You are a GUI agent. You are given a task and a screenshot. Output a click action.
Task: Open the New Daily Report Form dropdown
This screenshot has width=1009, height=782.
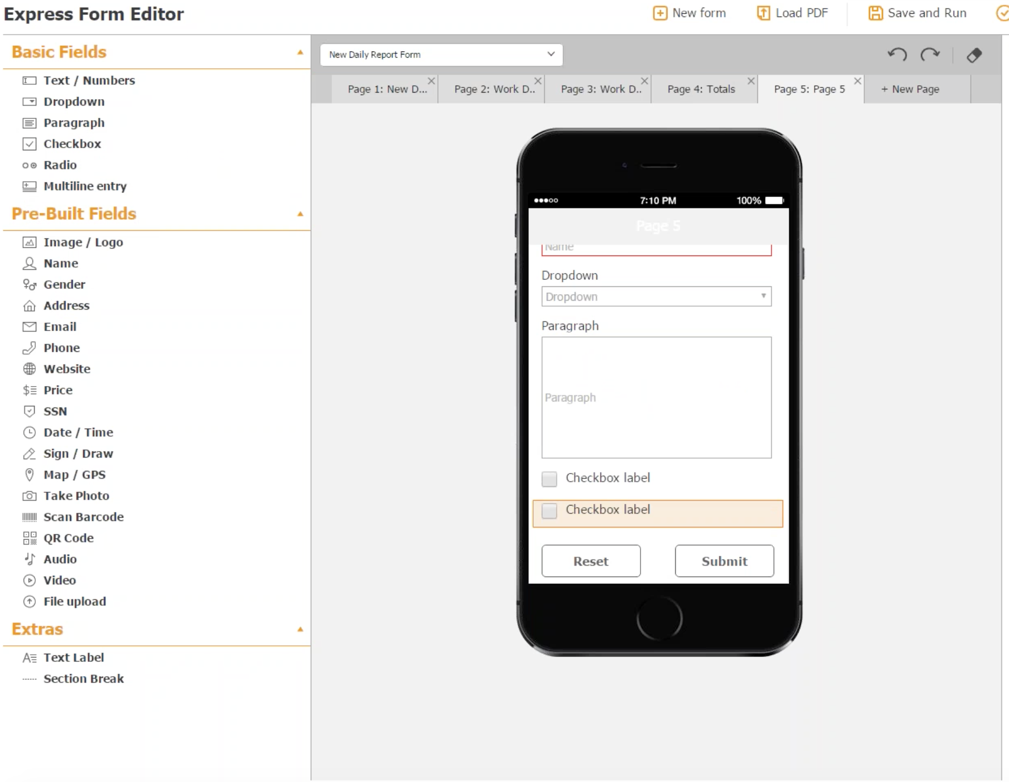(x=441, y=55)
